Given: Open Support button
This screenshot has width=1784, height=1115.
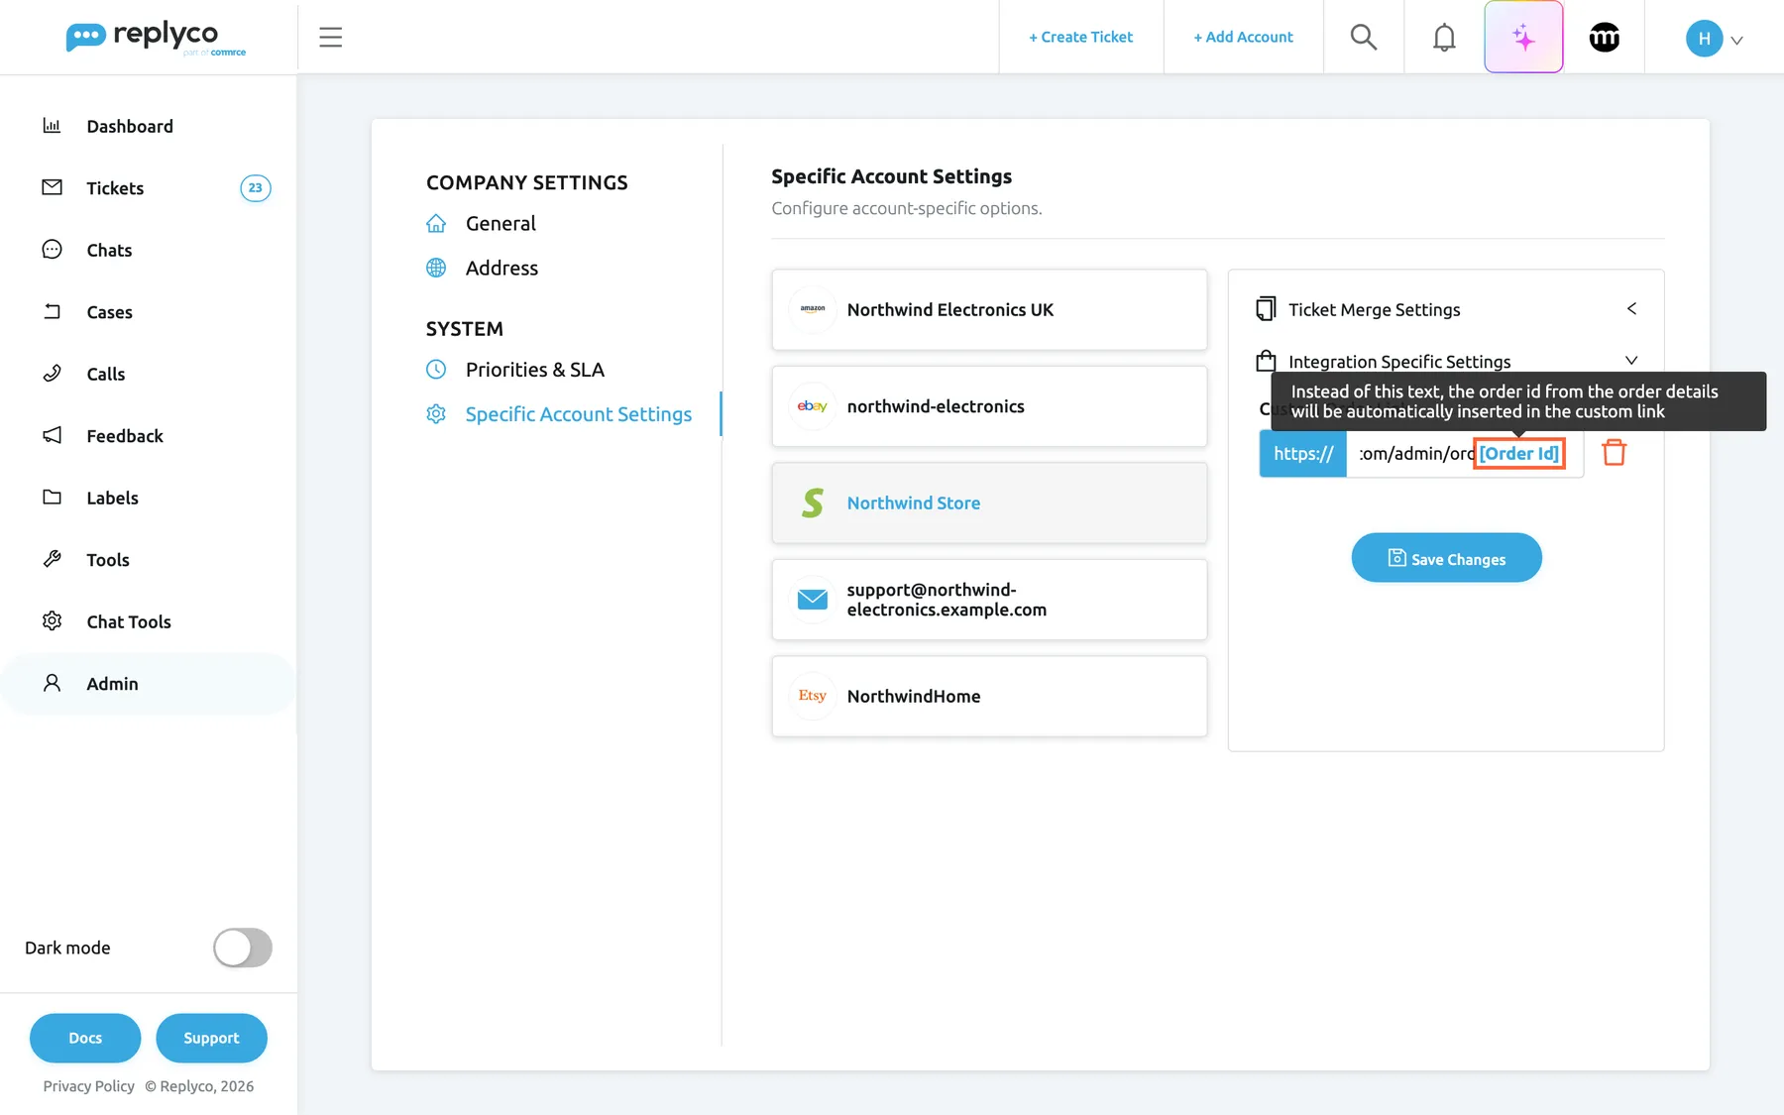Looking at the screenshot, I should (x=211, y=1038).
